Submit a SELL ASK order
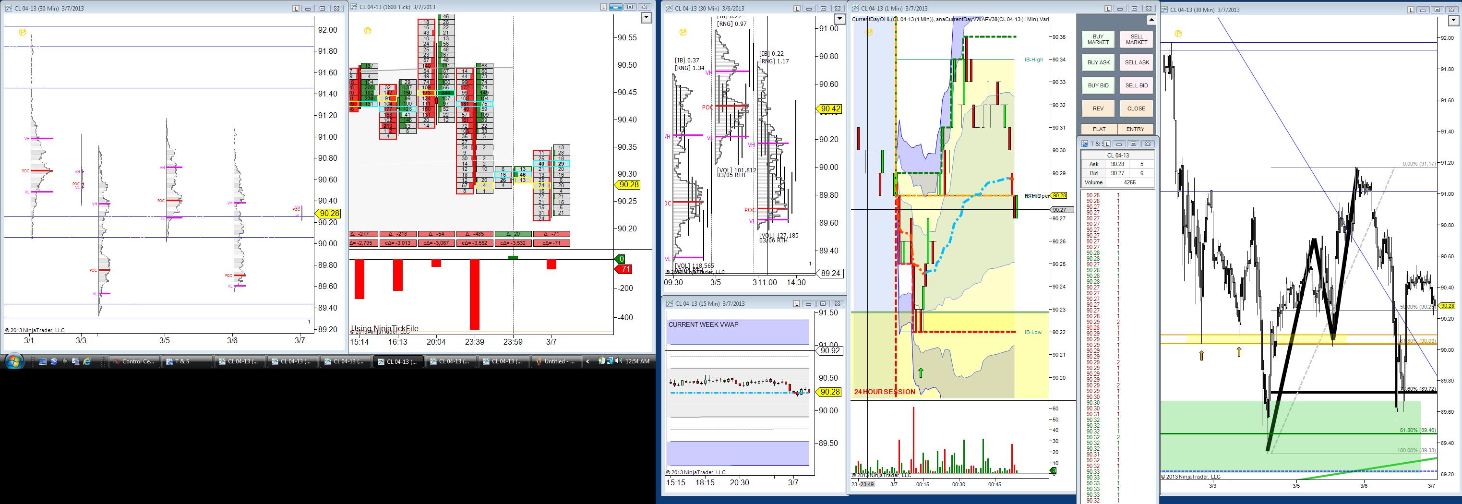1462x504 pixels. point(1136,62)
